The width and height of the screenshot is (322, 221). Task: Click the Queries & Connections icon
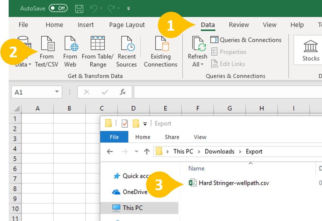[214, 40]
